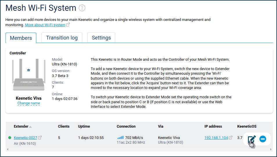Click external link icon after More about Wi-Fi system
The width and height of the screenshot is (277, 157).
pos(68,25)
